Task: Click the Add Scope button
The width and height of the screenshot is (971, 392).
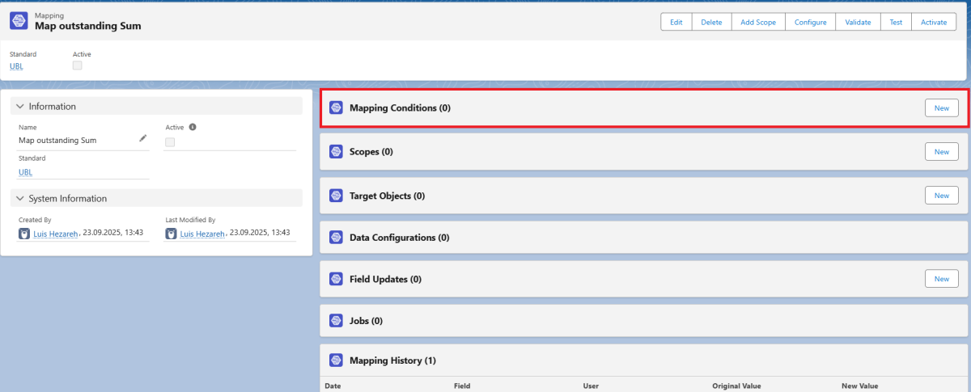Action: (x=757, y=23)
